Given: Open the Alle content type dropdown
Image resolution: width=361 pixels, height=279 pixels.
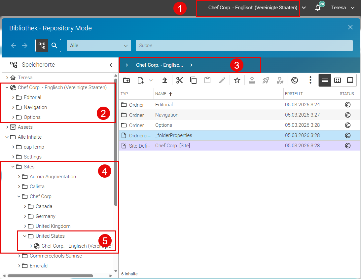Looking at the screenshot, I should [x=99, y=46].
